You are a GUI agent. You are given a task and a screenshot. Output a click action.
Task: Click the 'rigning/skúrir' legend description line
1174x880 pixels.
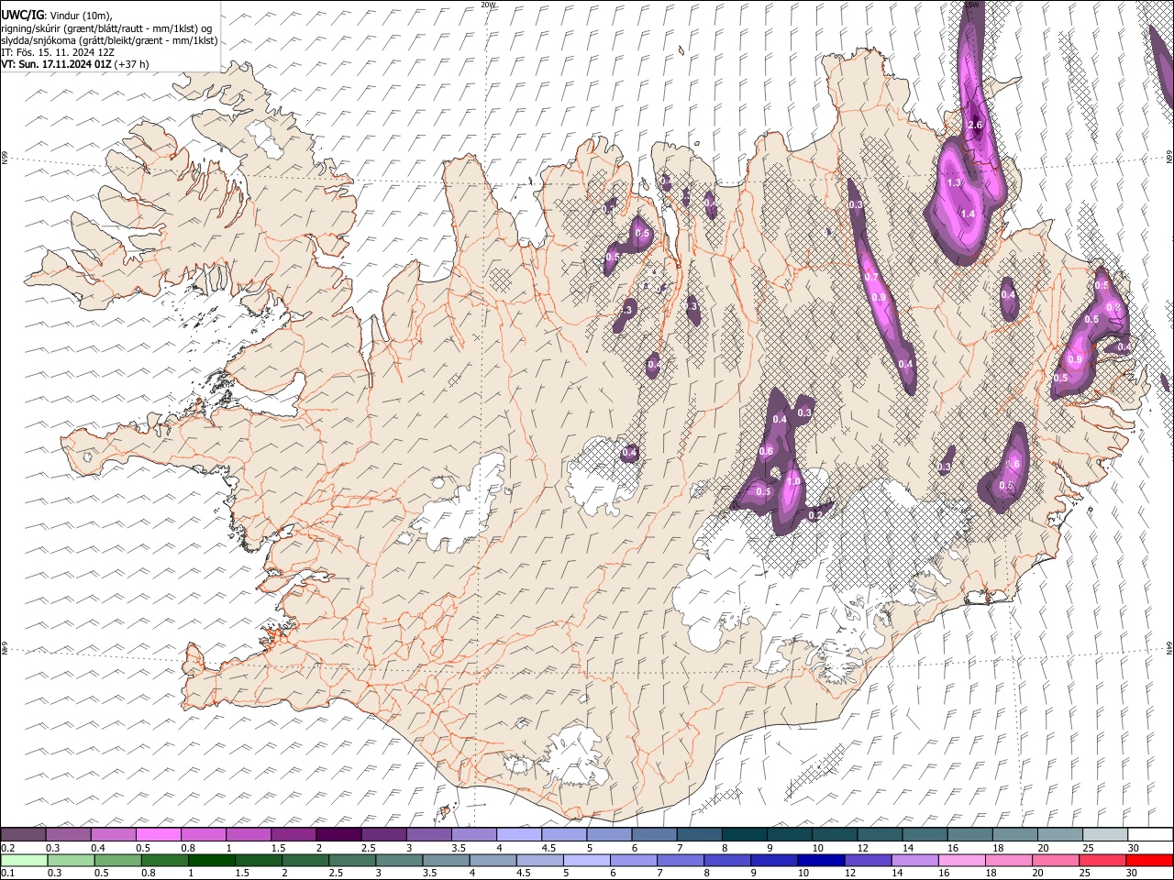(x=108, y=28)
